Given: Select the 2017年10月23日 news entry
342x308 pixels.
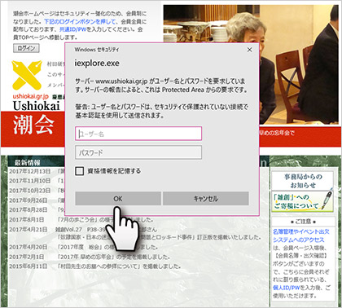Looking at the screenshot, I should pyautogui.click(x=37, y=191).
